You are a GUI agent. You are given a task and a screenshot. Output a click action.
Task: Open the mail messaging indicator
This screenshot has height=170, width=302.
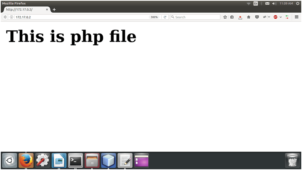[267, 3]
